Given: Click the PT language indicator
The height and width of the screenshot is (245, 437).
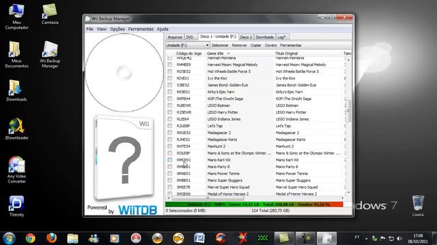Looking at the screenshot, I should click(357, 238).
